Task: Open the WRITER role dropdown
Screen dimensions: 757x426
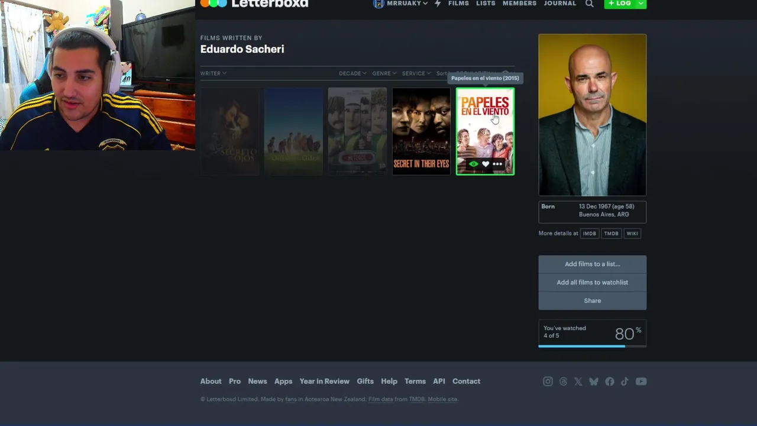Action: (213, 73)
